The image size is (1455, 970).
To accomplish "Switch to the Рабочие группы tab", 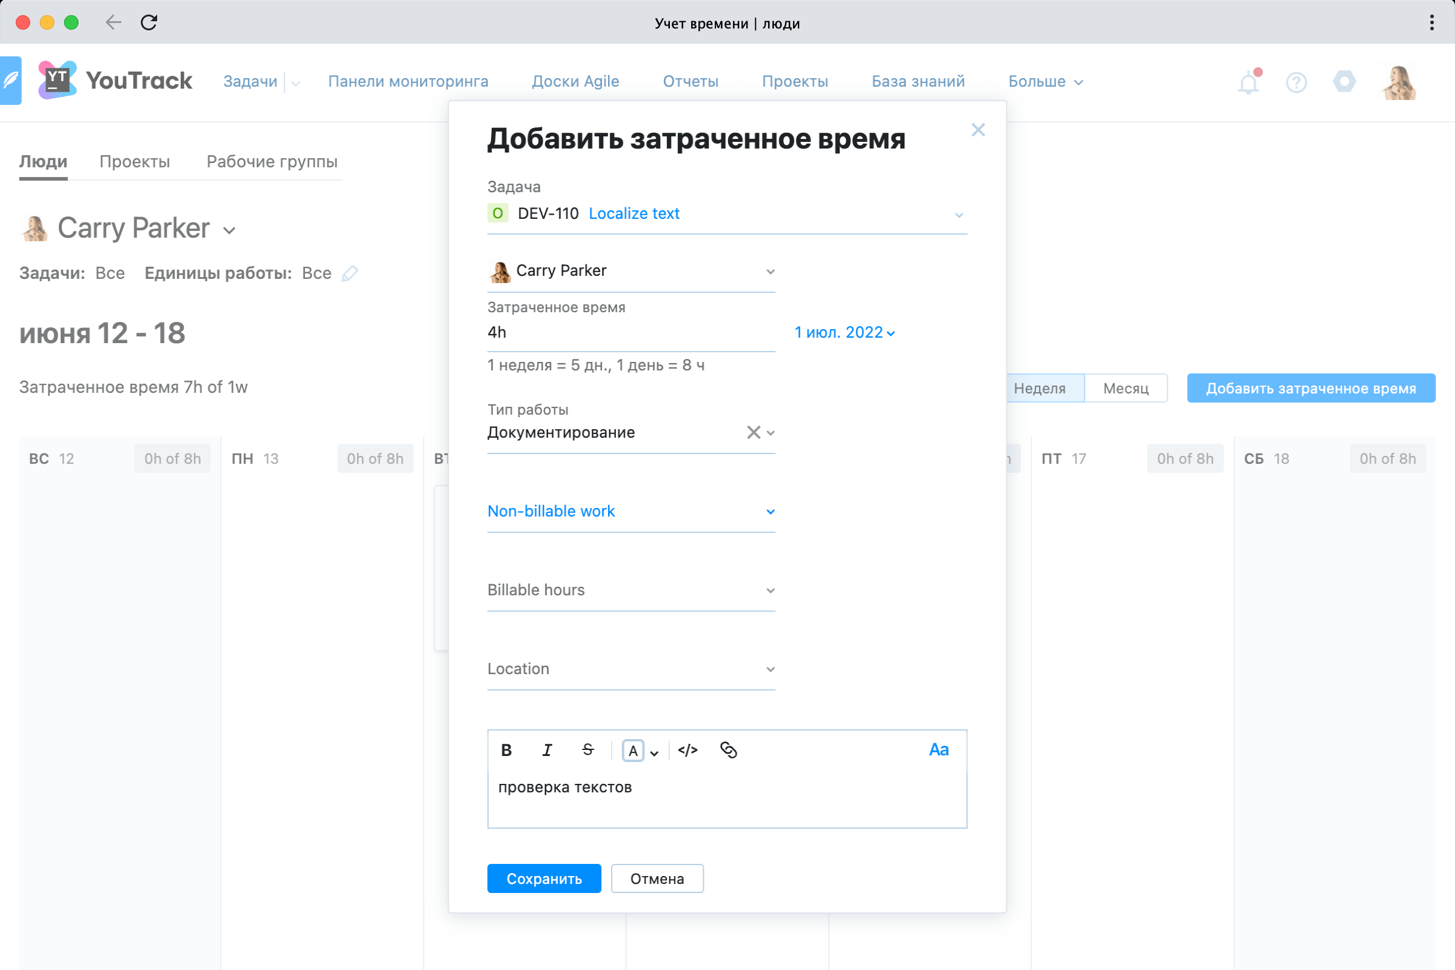I will coord(272,161).
